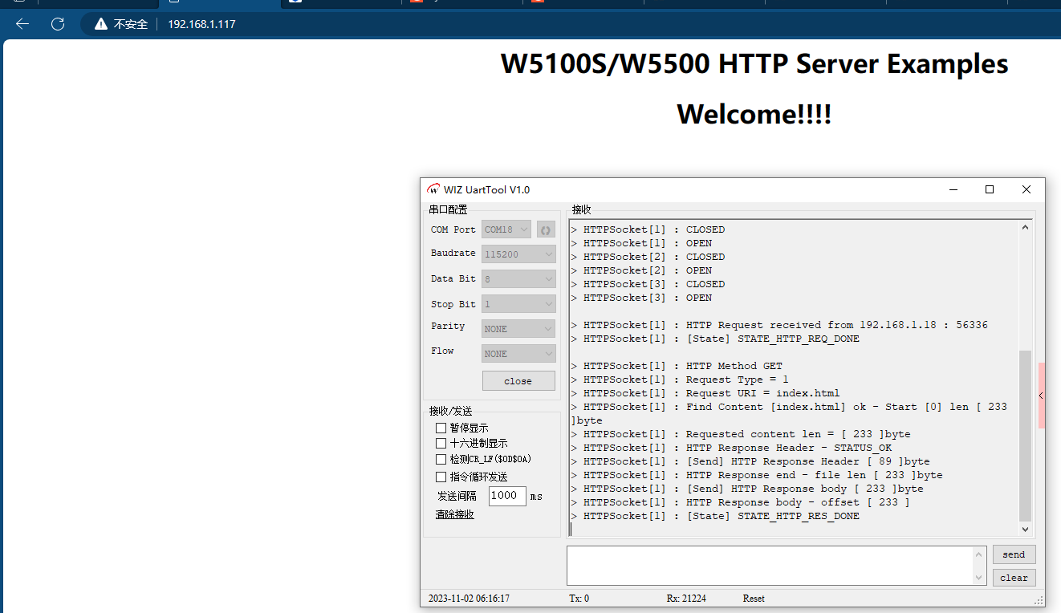This screenshot has width=1061, height=613.
Task: Click the receive log scroll-up arrow
Action: (x=1025, y=228)
